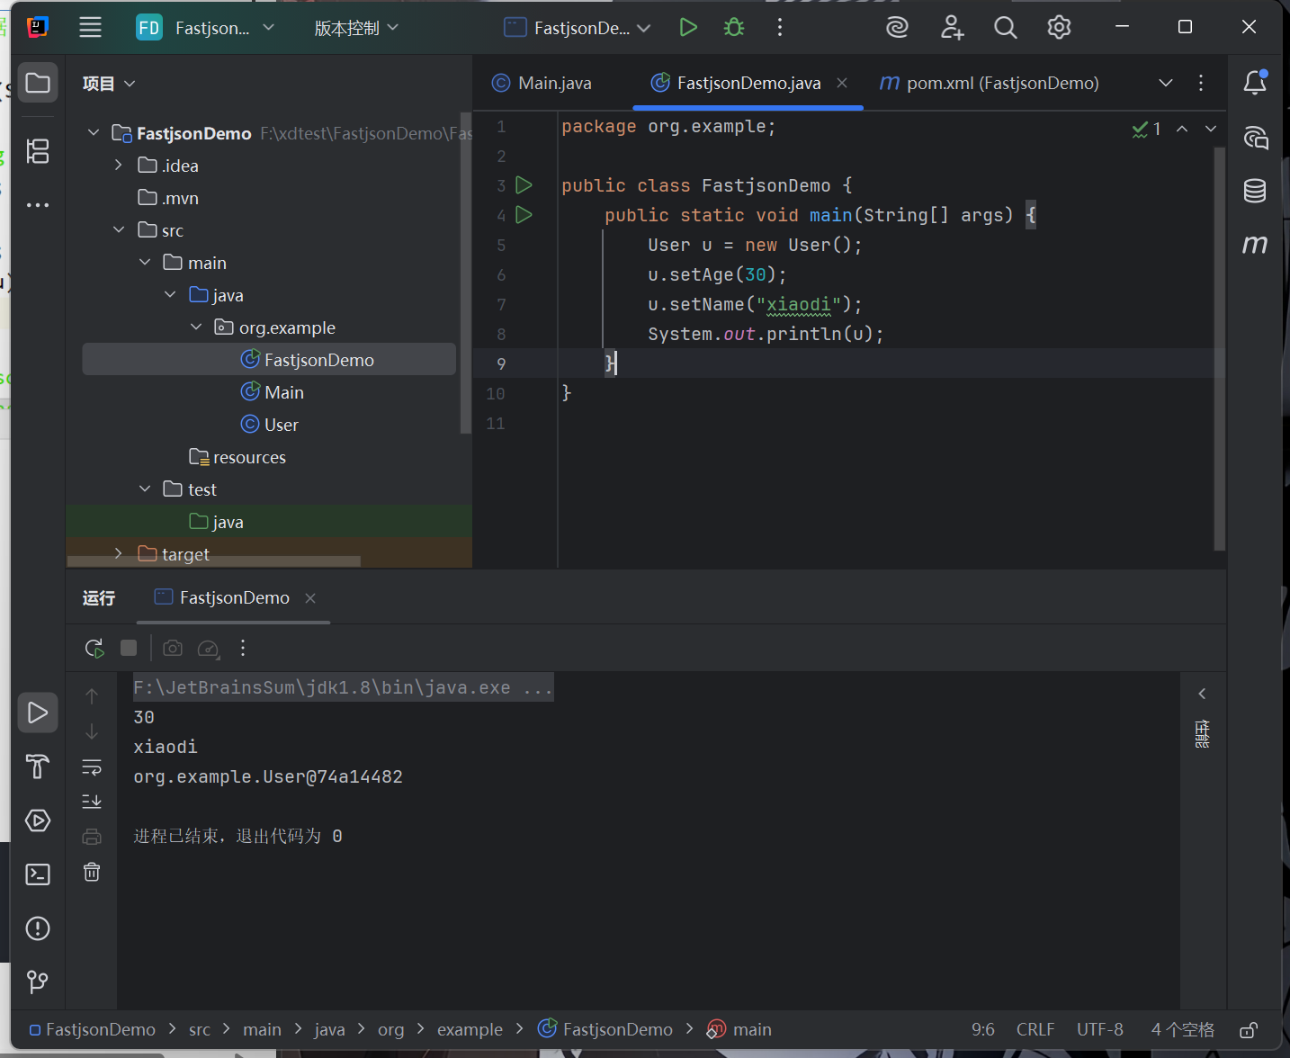Clear console output with the trash icon
Viewport: 1290px width, 1058px height.
click(92, 872)
